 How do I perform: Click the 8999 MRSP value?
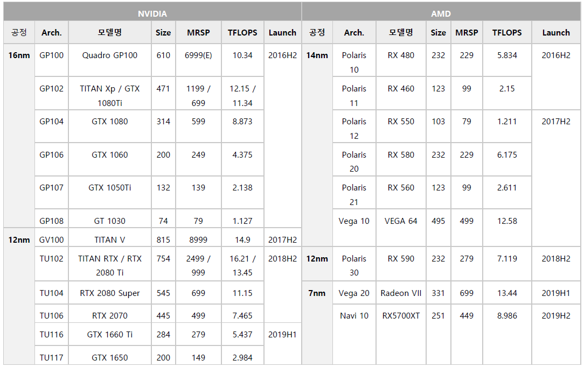click(198, 240)
